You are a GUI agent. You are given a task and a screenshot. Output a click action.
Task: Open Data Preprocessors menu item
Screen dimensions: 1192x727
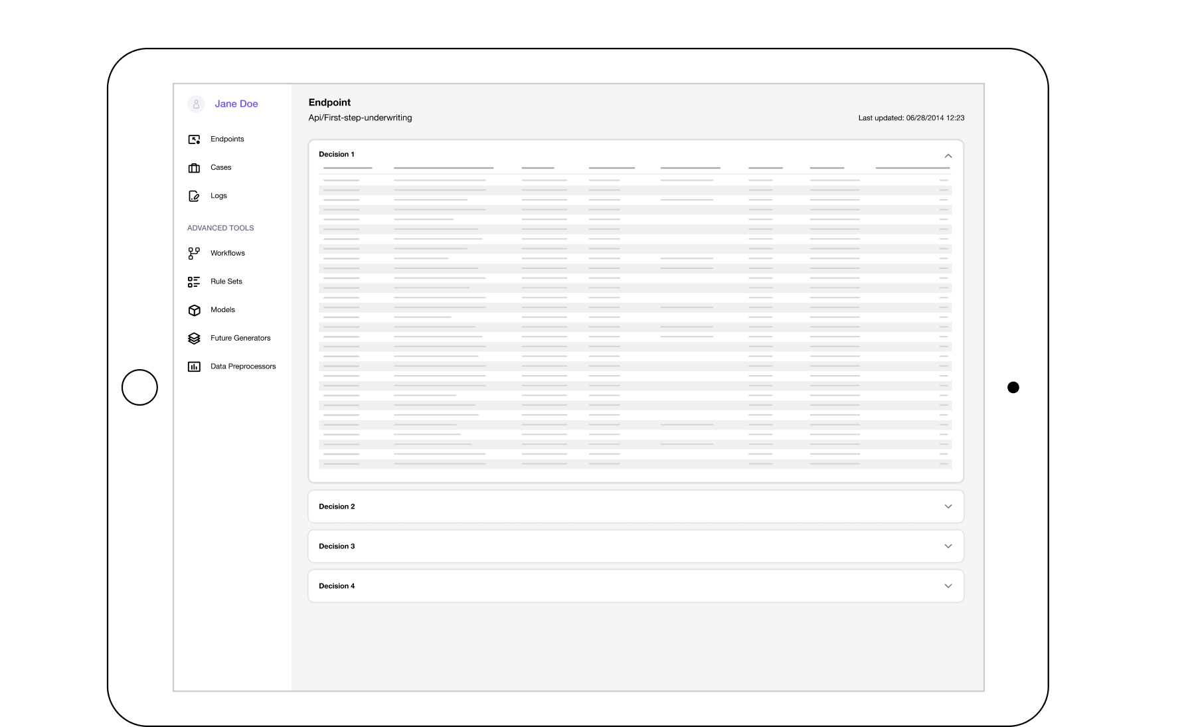[243, 366]
